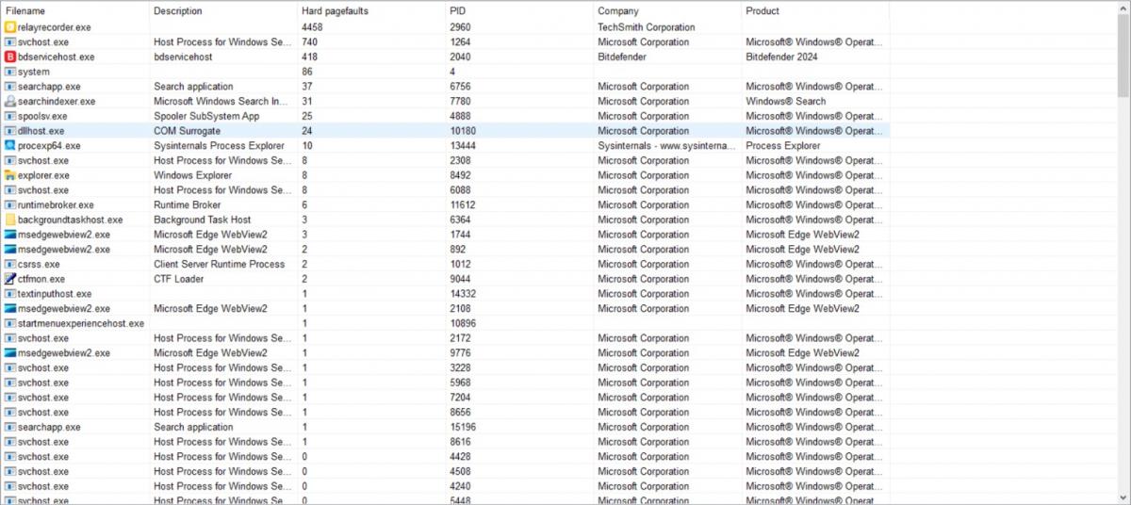Image resolution: width=1131 pixels, height=505 pixels.
Task: Sort by the PID column header
Action: 519,11
